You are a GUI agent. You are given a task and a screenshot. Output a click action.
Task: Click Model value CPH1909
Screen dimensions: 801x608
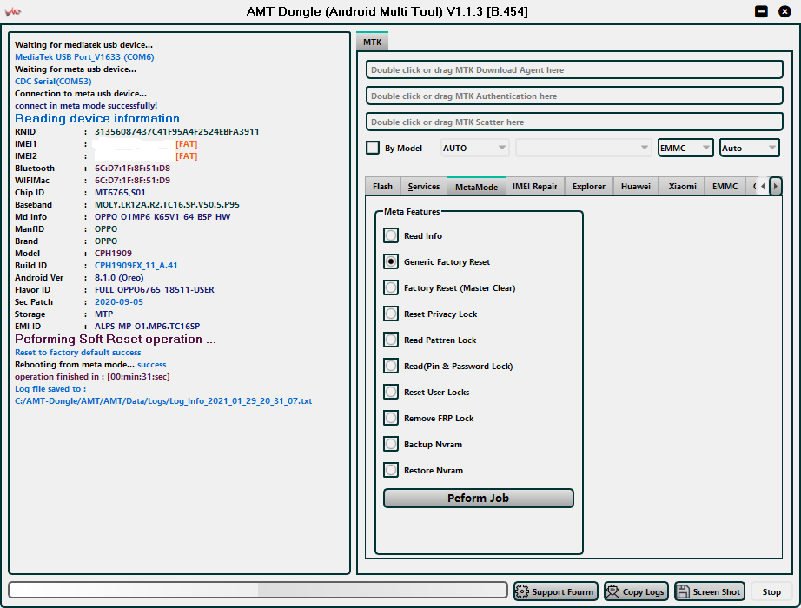114,254
